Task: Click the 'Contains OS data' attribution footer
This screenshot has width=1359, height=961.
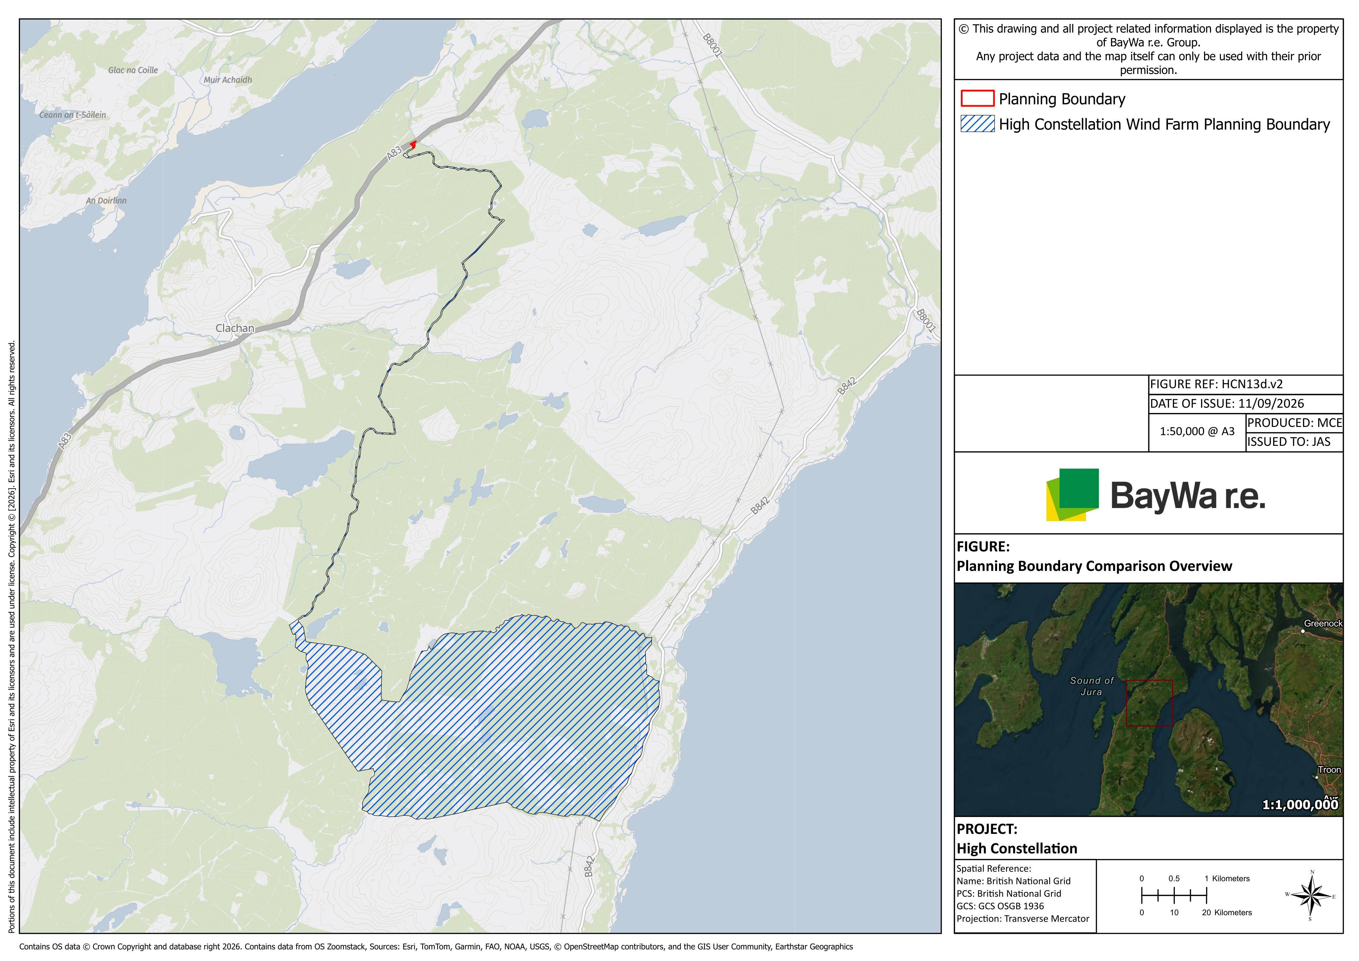Action: click(x=436, y=947)
